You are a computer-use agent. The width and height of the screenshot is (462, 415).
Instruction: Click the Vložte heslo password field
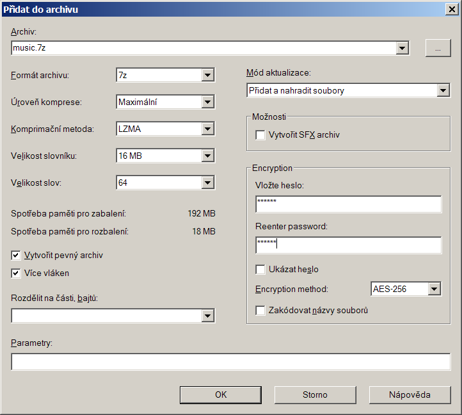pos(349,204)
